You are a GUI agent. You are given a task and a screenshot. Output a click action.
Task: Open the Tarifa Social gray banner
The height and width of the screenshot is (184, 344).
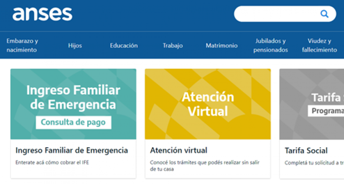(x=312, y=104)
